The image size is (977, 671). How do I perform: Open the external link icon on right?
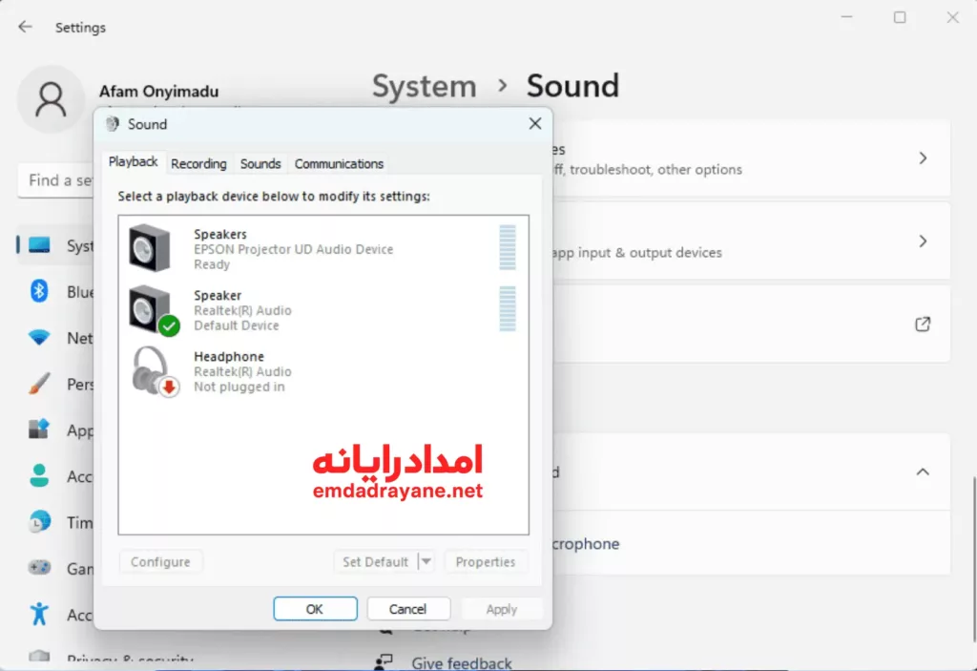point(922,325)
